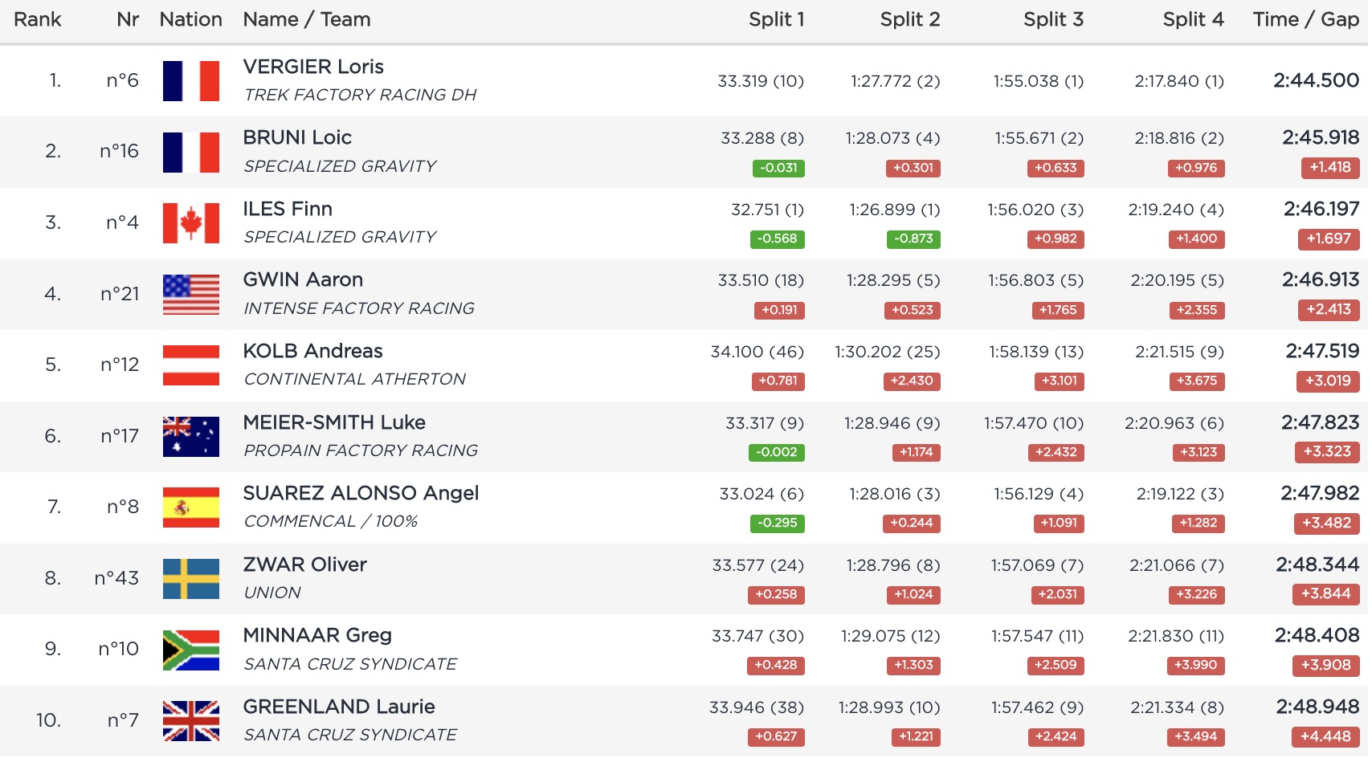This screenshot has width=1372, height=758.
Task: Click the Split 1 column header
Action: coord(776,20)
